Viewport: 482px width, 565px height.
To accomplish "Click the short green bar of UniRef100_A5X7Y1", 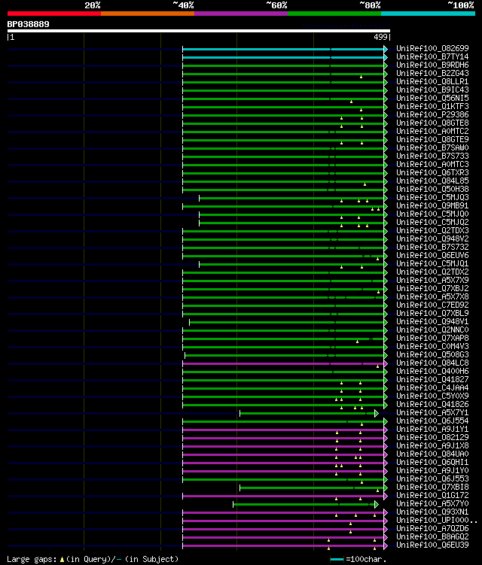I will 307,413.
